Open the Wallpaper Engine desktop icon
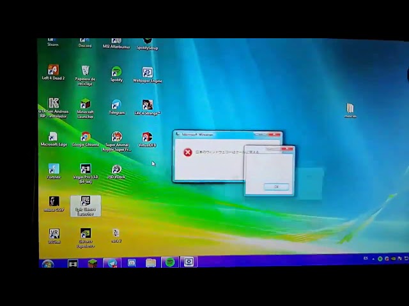This screenshot has height=306, width=409. click(147, 73)
